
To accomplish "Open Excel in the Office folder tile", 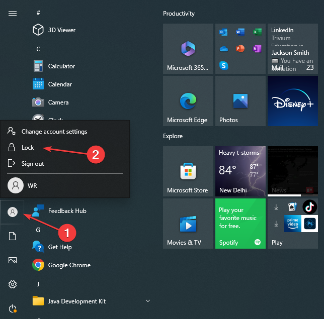I will tap(257, 32).
